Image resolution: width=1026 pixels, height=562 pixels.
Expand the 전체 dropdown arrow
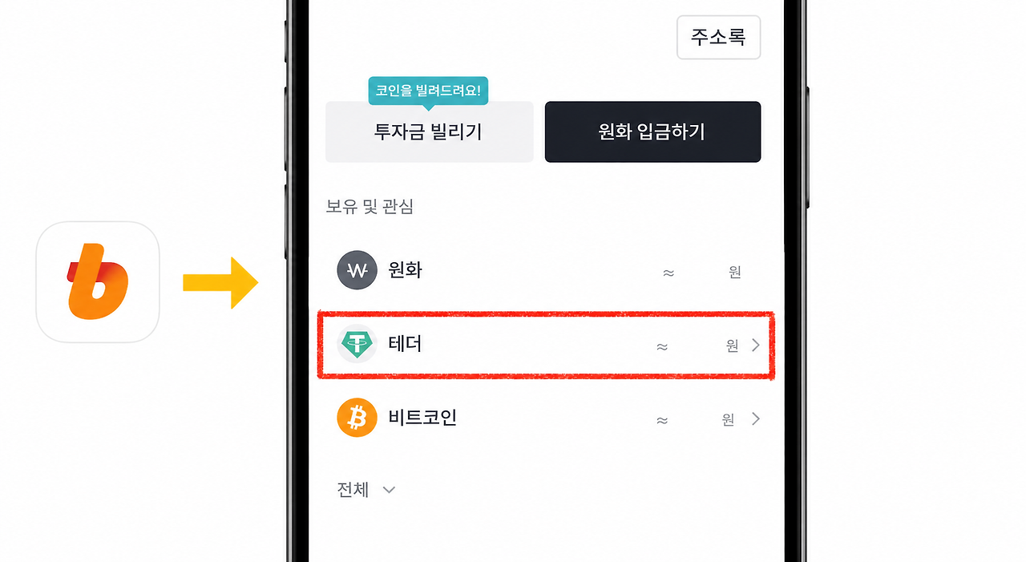click(389, 490)
